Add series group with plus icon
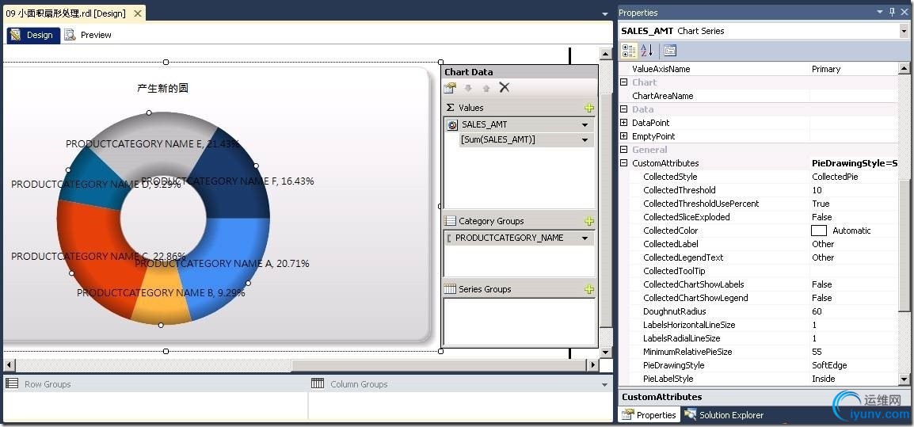This screenshot has width=914, height=427. click(589, 289)
